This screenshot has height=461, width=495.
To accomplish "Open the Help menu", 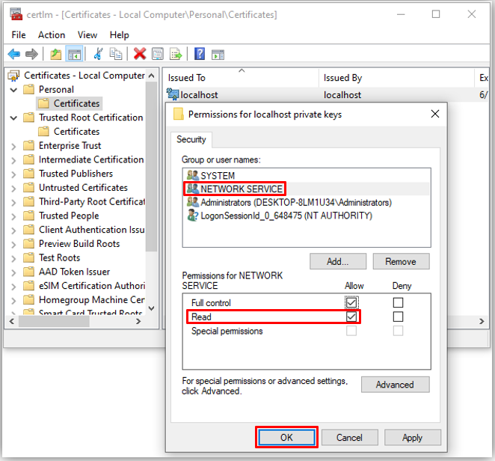I will pos(120,34).
